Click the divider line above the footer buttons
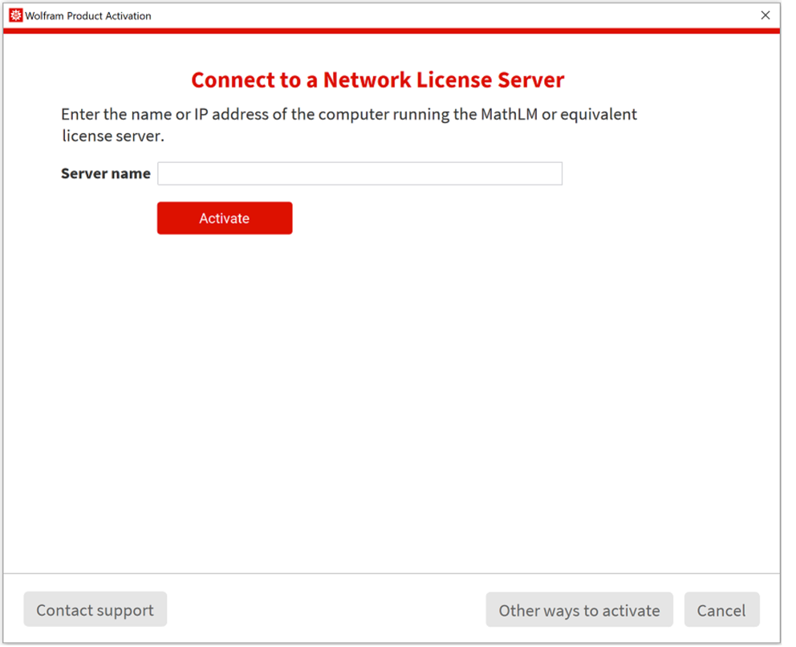 pyautogui.click(x=391, y=573)
